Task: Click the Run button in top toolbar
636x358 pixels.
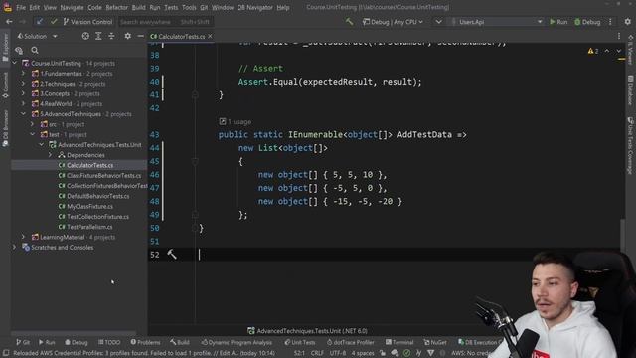Action: (x=558, y=22)
